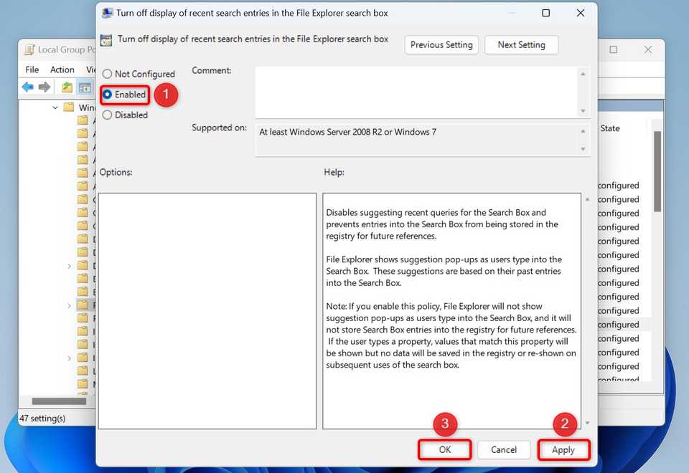This screenshot has height=473, width=689.
Task: Select the Not Configured radio button
Action: pyautogui.click(x=108, y=74)
